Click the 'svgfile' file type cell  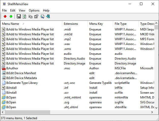[119, 102]
